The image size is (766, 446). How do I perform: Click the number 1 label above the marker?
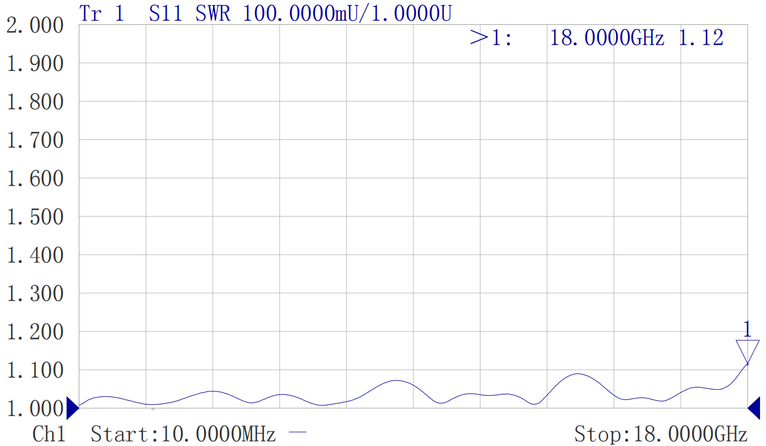[x=747, y=329]
